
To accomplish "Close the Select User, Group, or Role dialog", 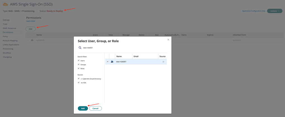I will [x=168, y=39].
